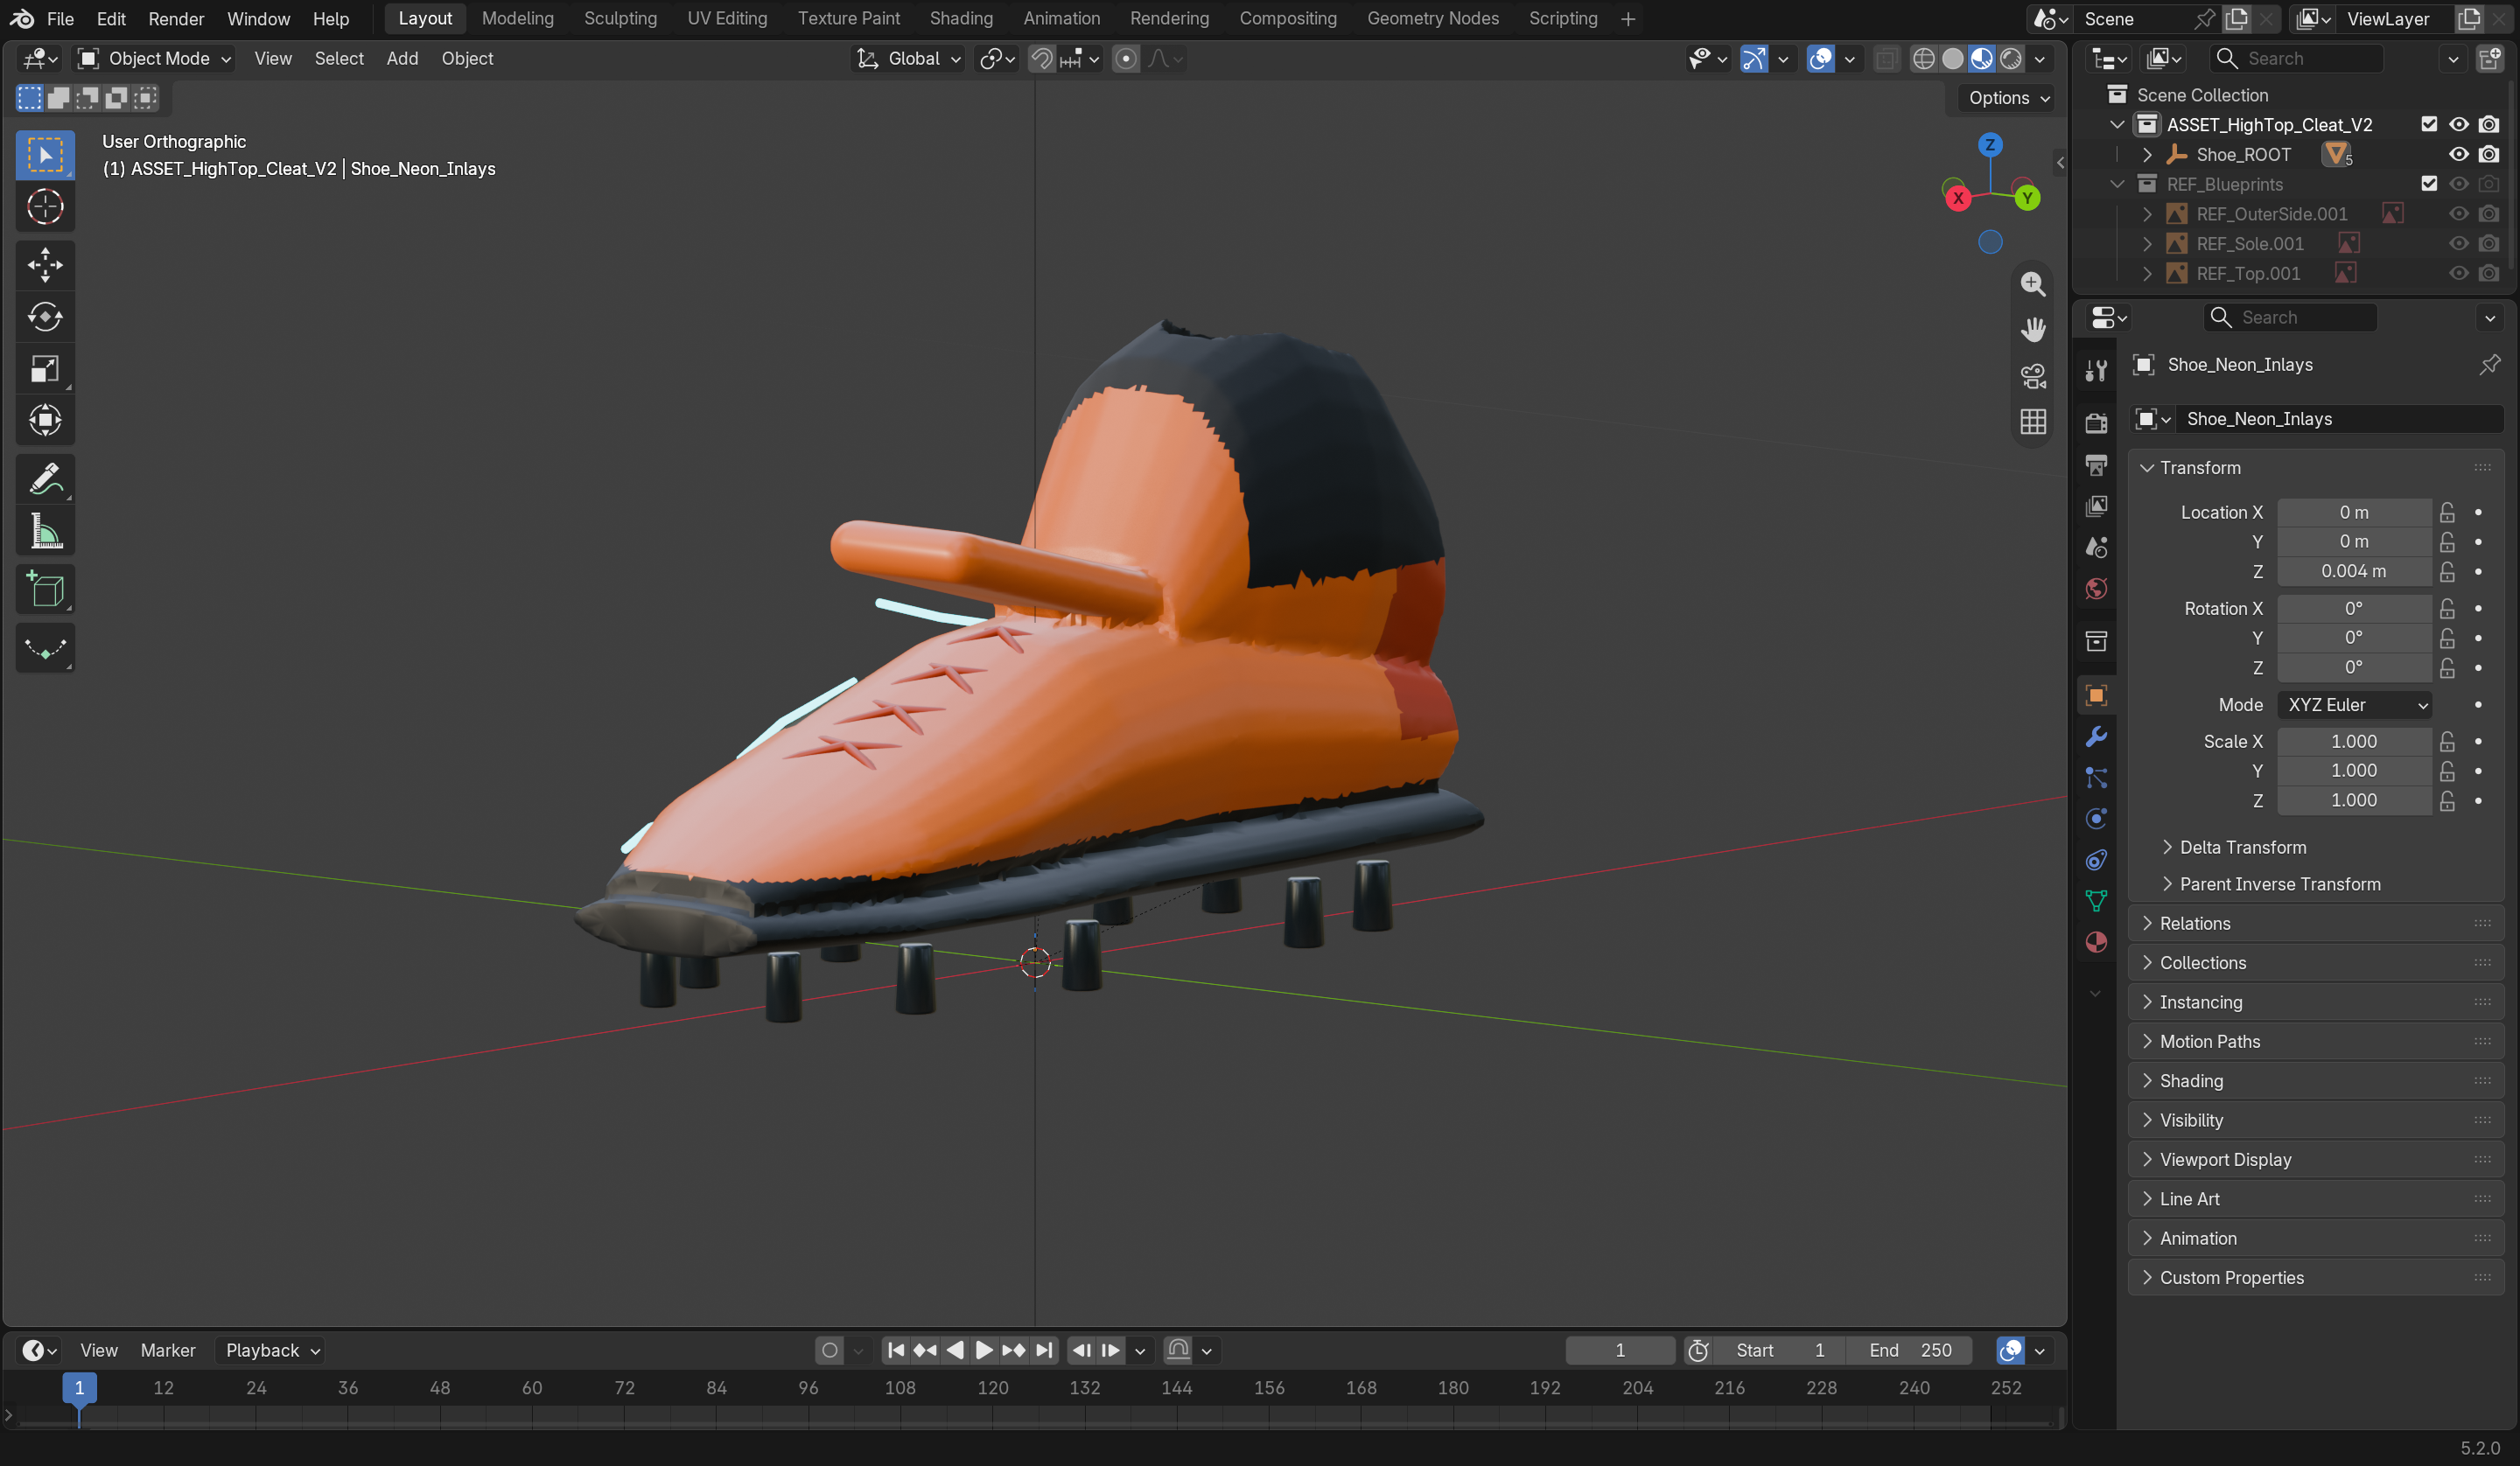Open the Global transform orientation dropdown
The image size is (2520, 1466).
pos(910,59)
